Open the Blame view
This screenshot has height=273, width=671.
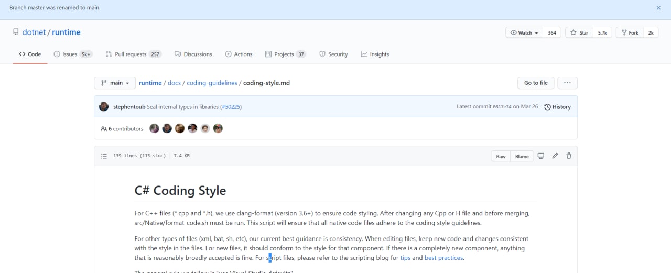coord(522,156)
